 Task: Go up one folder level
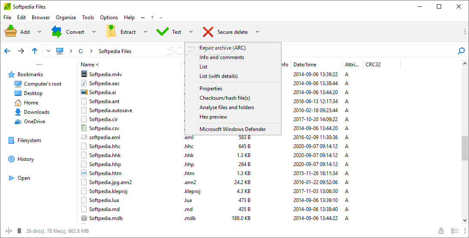[x=35, y=51]
